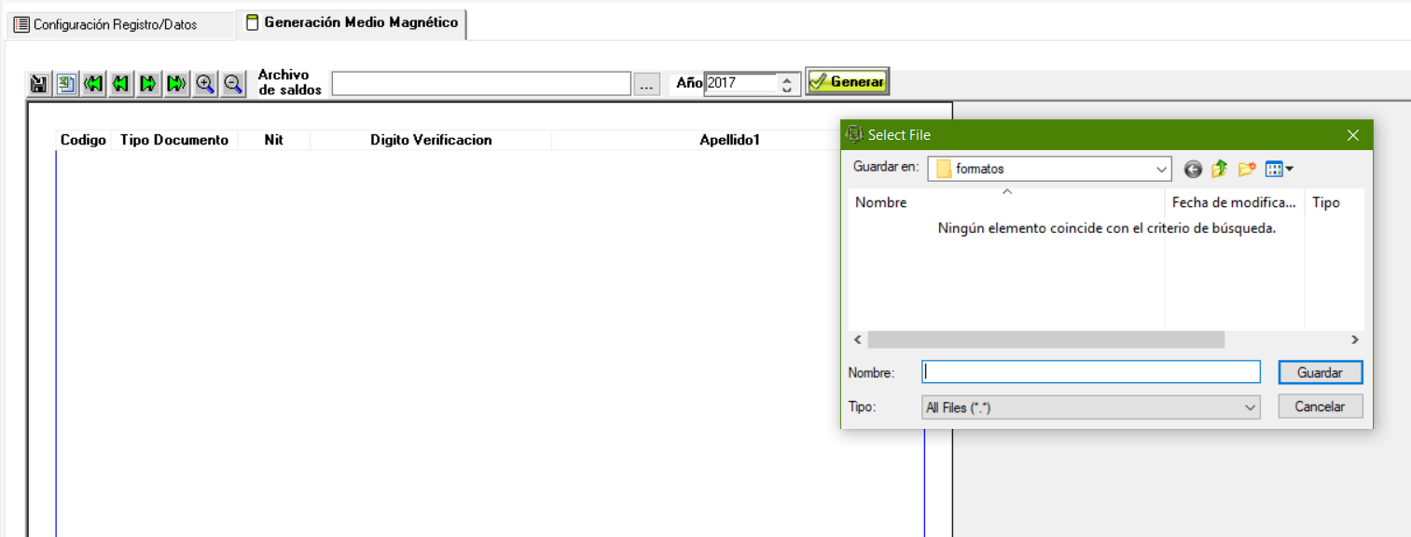Click the horizontal scrollbar in file list
The image size is (1411, 537).
pos(1044,340)
